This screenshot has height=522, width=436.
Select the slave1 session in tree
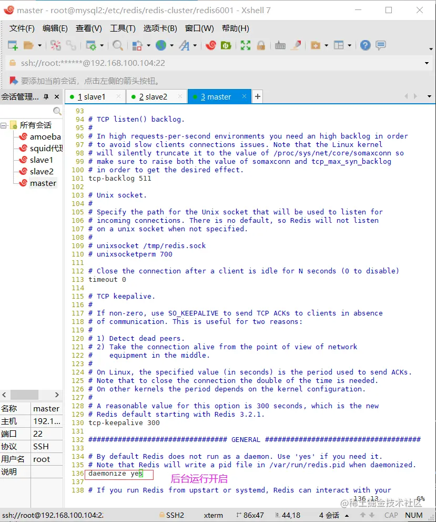pos(42,160)
